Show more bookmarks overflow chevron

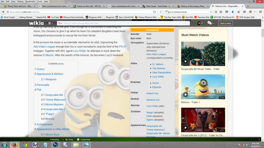pyautogui.click(x=262, y=17)
